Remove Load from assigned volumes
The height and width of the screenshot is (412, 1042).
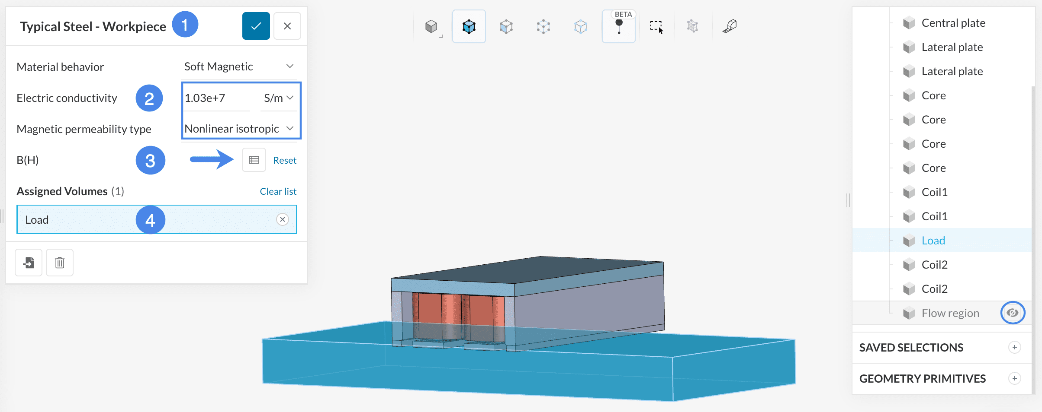click(x=283, y=219)
